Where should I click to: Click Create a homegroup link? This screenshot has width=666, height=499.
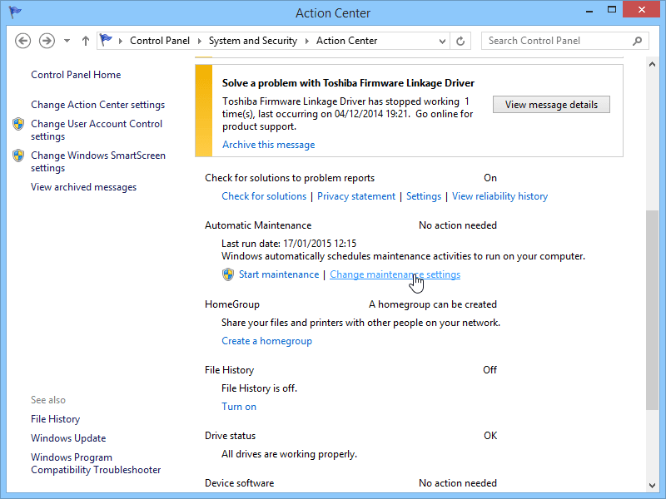point(266,341)
